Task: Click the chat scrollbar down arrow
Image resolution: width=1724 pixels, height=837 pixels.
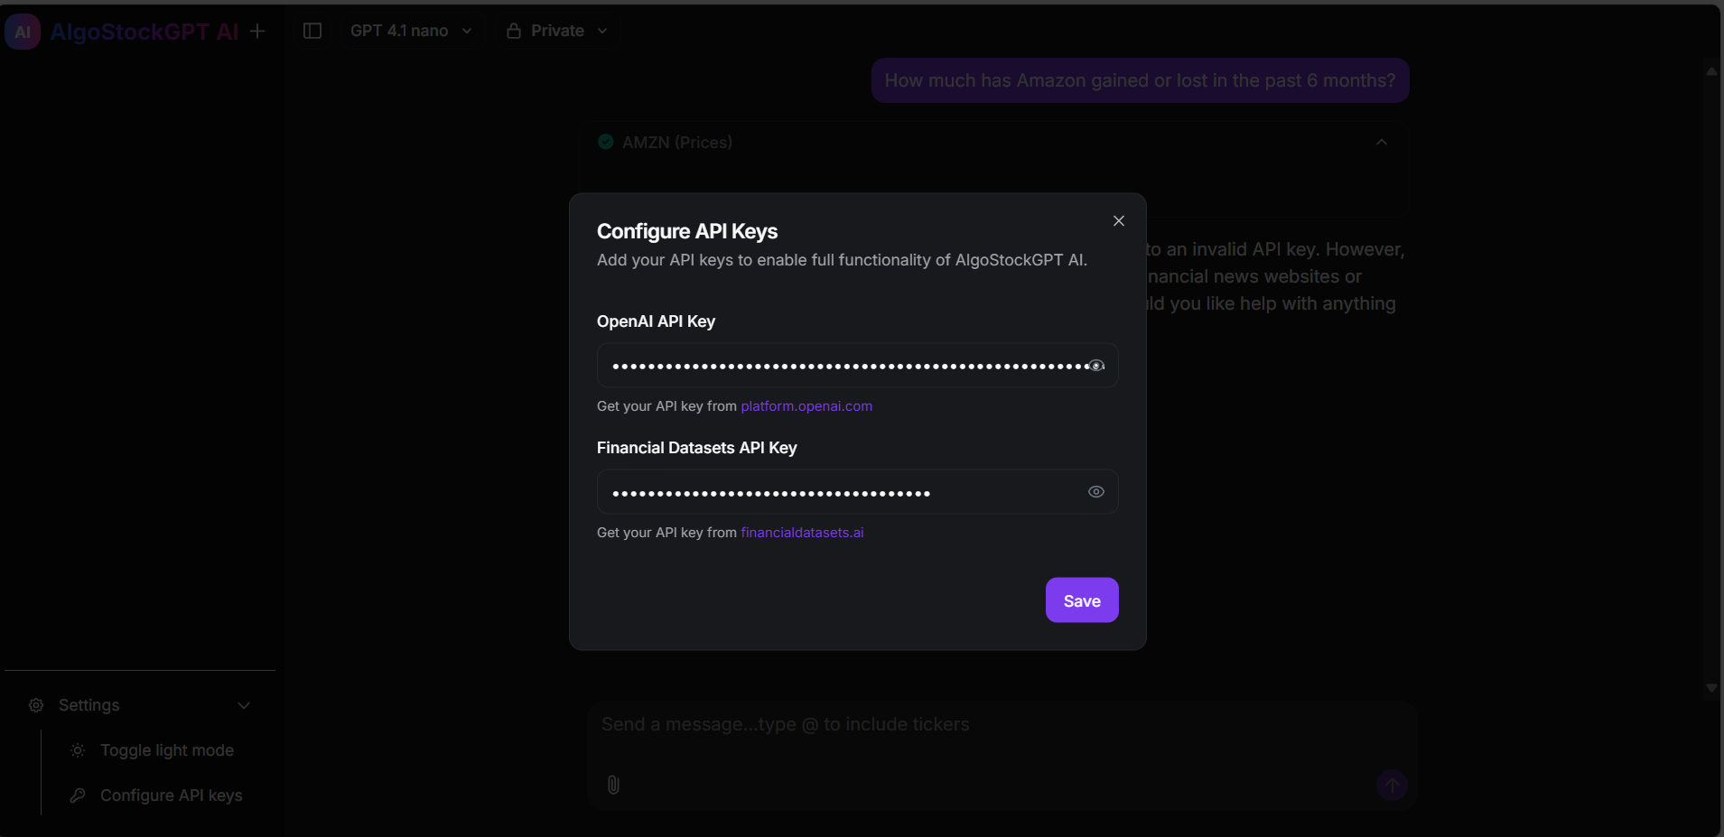Action: [x=1711, y=688]
